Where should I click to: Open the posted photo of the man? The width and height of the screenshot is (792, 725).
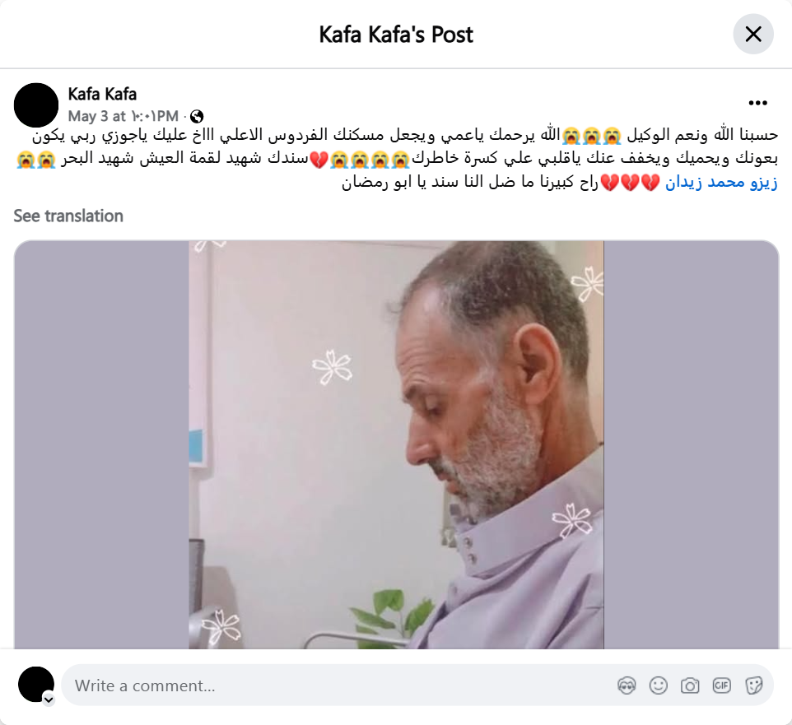pos(396,445)
